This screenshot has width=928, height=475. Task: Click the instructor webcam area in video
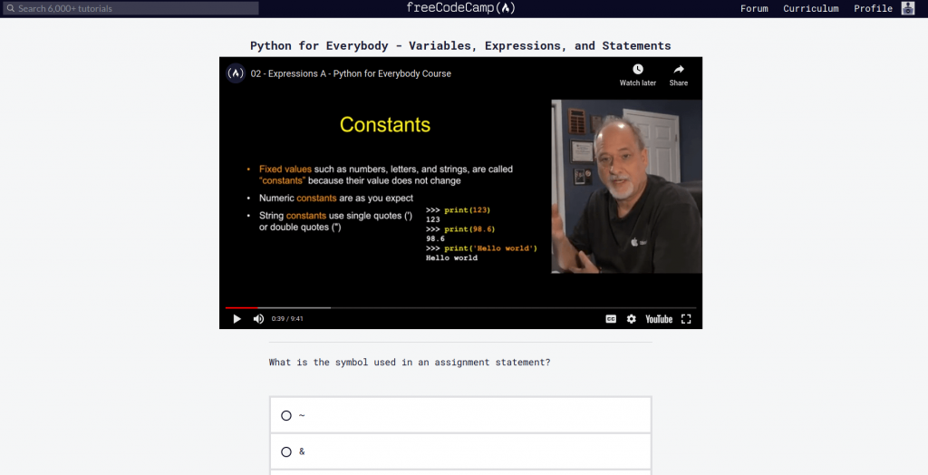627,187
